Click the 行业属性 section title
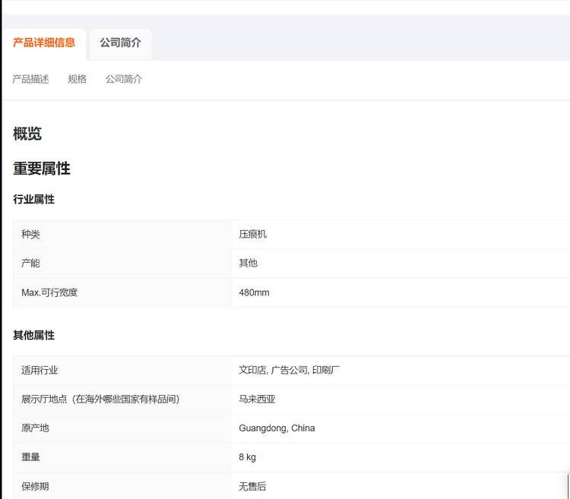This screenshot has height=499, width=570. click(x=33, y=199)
